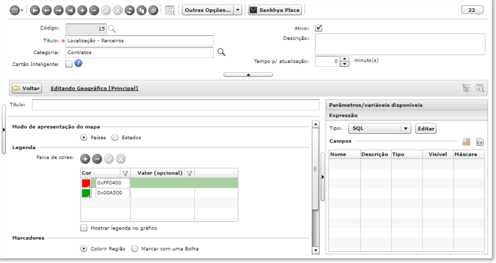This screenshot has width=496, height=263.
Task: Add new record with top toolbar plus
Action: tap(82, 11)
